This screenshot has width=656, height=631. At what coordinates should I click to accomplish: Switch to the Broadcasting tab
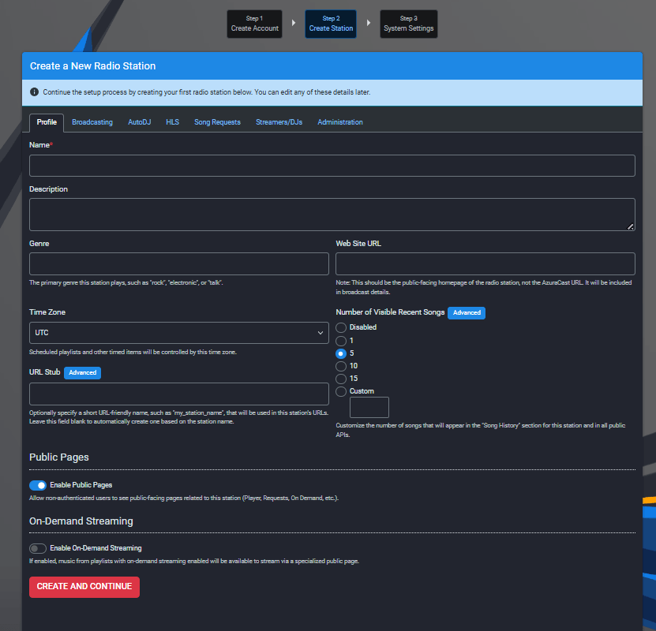click(92, 122)
